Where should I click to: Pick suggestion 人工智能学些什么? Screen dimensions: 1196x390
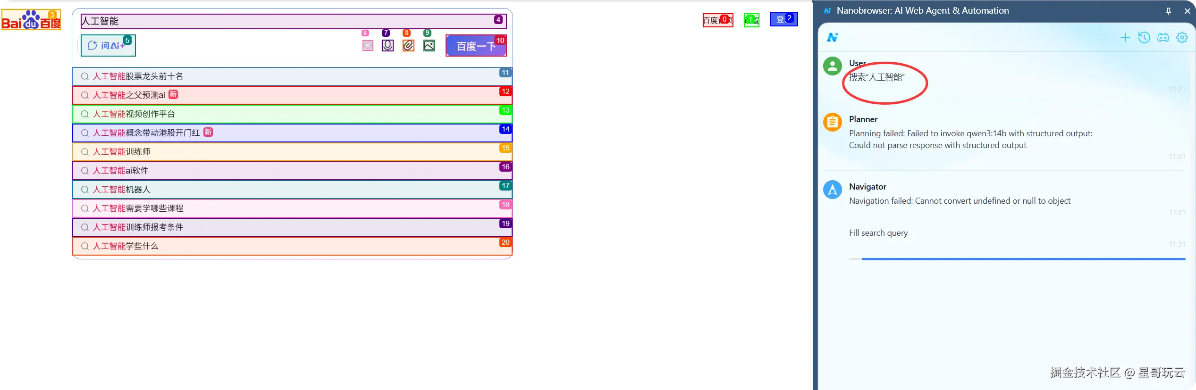point(292,246)
